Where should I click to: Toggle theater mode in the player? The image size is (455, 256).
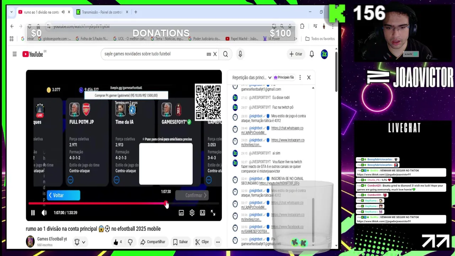tap(202, 213)
